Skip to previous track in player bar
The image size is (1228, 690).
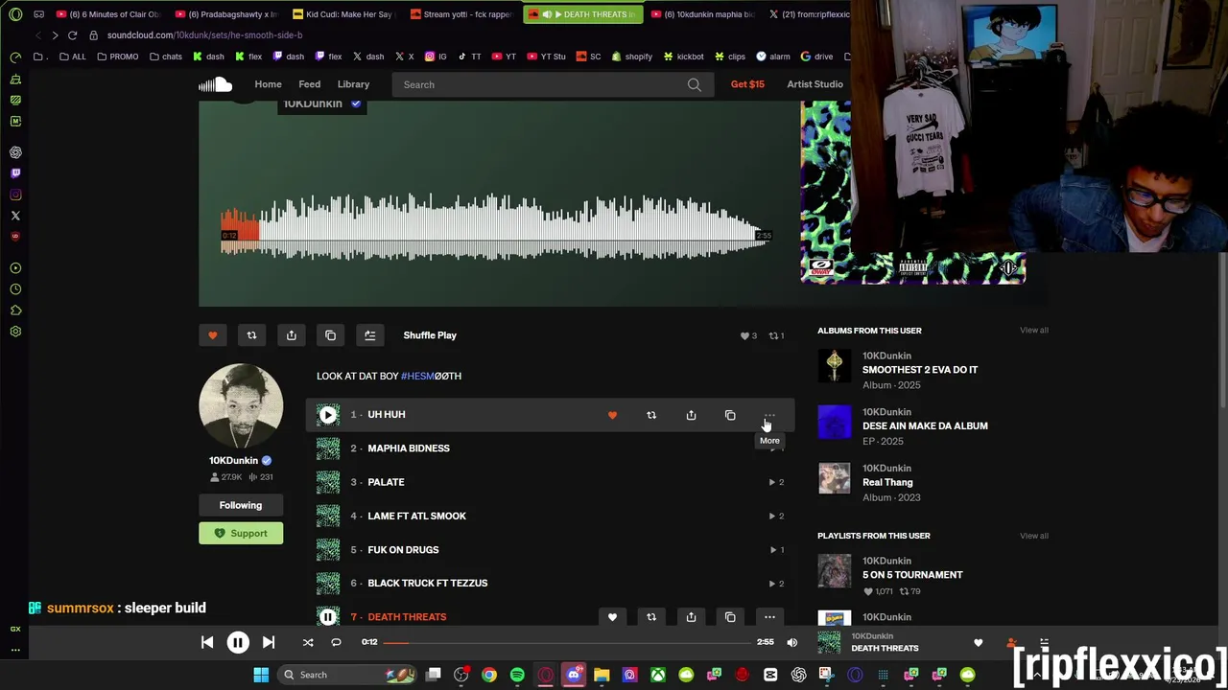click(207, 642)
